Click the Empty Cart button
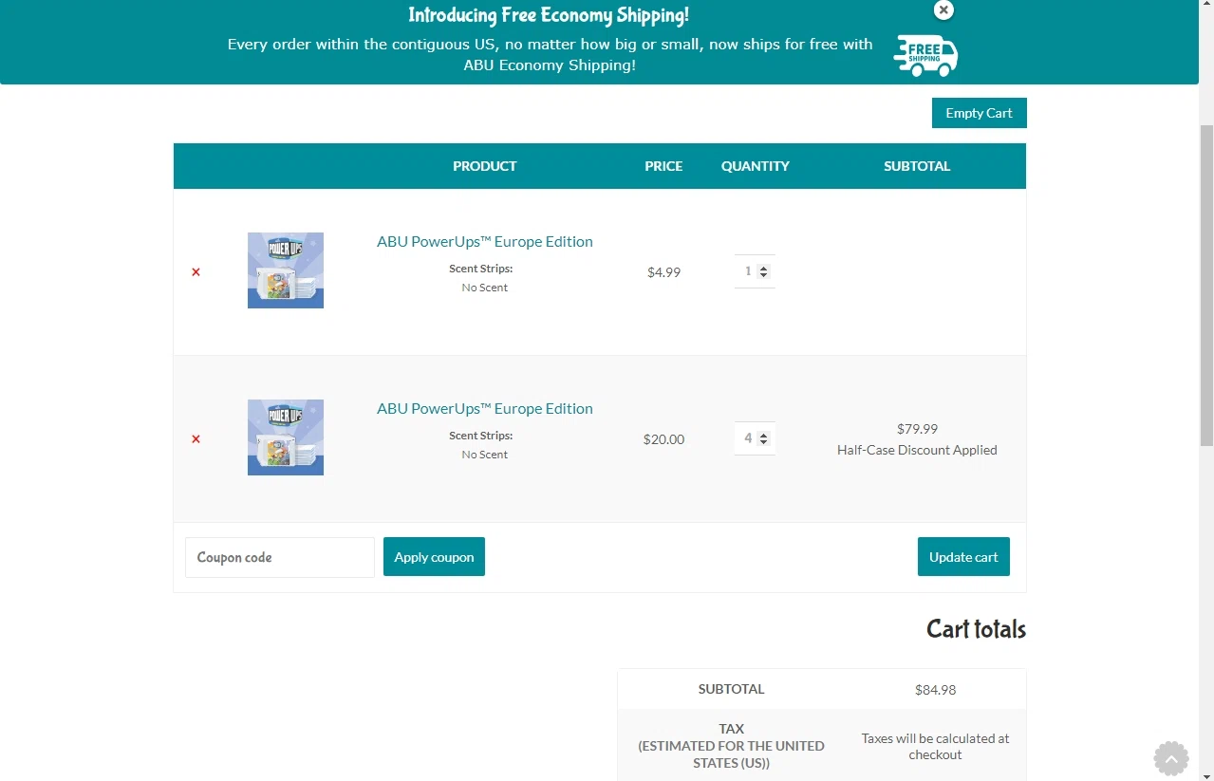 click(980, 113)
